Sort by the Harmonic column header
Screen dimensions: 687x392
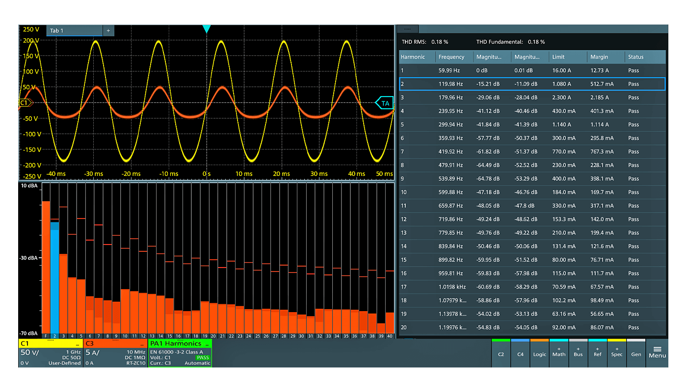point(417,57)
